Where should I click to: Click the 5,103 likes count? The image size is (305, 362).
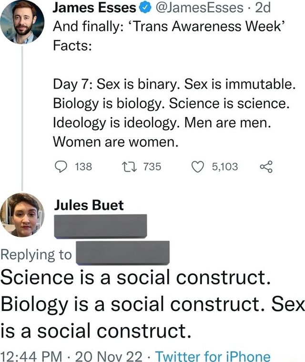coord(224,166)
